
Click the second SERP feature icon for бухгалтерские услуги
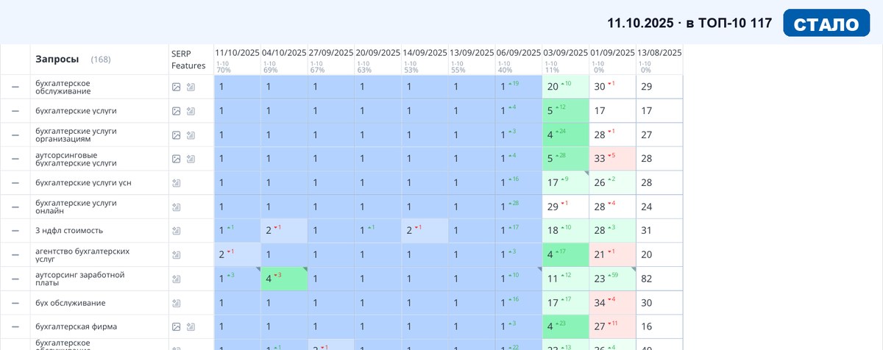[x=191, y=111]
